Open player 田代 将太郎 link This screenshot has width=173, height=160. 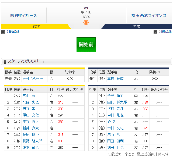[x=117, y=102]
